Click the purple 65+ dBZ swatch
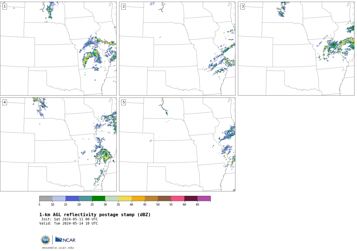This screenshot has height=251, width=357. 204,199
